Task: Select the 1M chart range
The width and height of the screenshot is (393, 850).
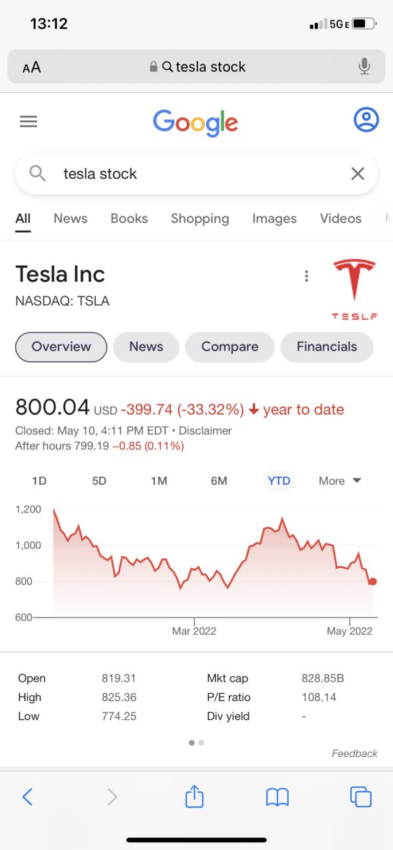Action: (159, 480)
